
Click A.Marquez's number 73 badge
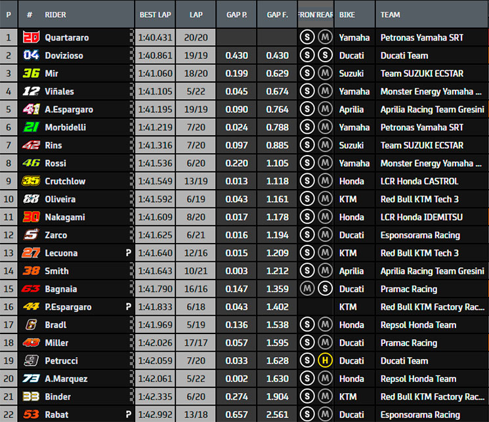click(x=31, y=379)
